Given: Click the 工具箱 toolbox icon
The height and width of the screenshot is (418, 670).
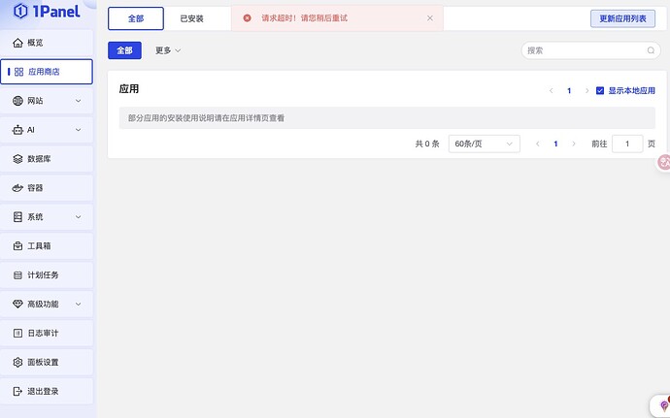Looking at the screenshot, I should [x=18, y=246].
